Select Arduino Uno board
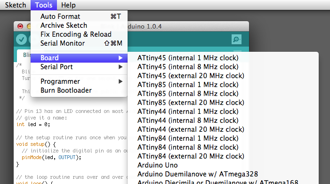This screenshot has width=330, height=184. tap(223, 165)
